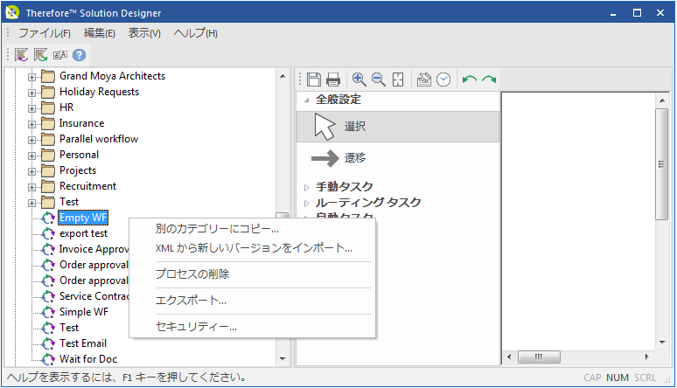Select the Service Contrac workflow item

tap(94, 296)
